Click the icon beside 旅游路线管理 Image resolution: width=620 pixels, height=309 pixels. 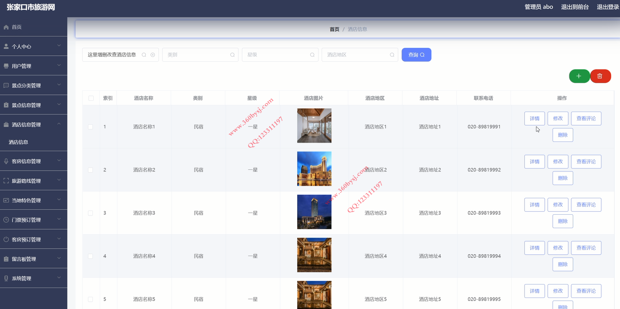coord(6,181)
